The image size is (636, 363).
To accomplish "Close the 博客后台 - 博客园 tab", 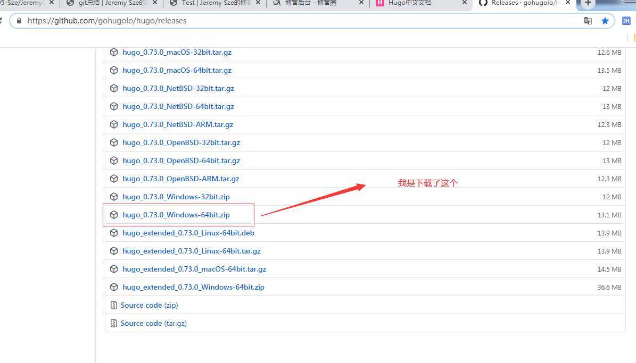I will (x=361, y=3).
